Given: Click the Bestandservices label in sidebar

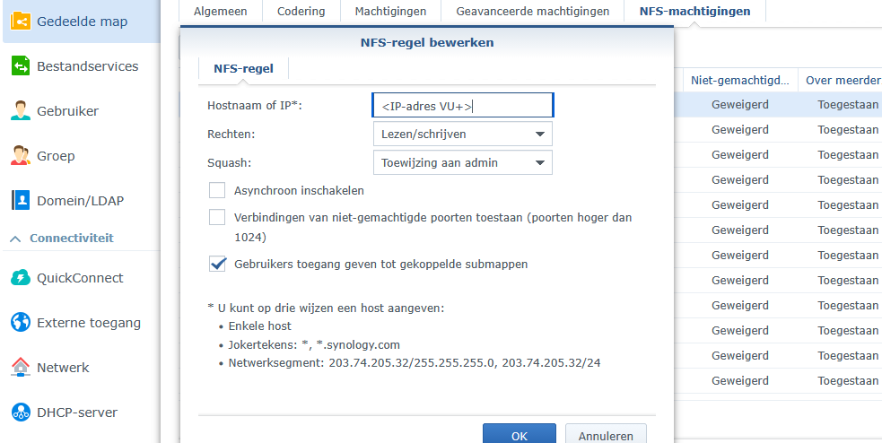Looking at the screenshot, I should coord(87,65).
